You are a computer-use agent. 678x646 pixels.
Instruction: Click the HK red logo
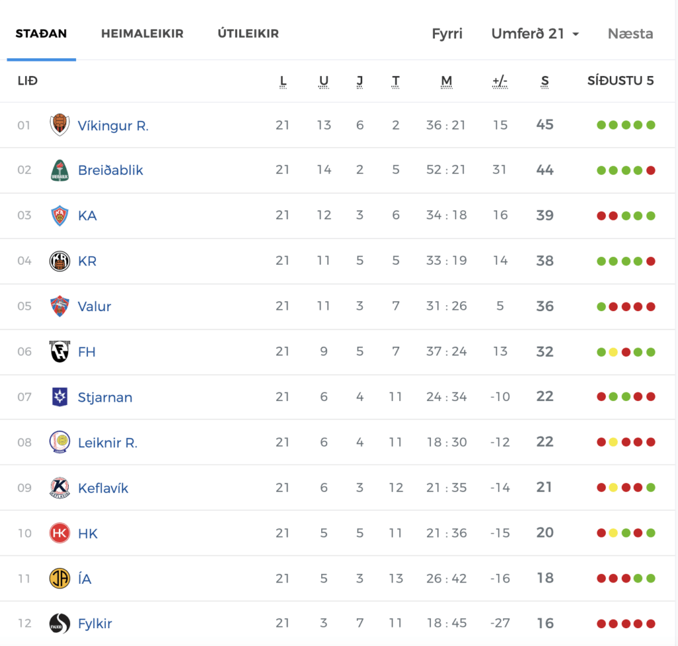[60, 533]
